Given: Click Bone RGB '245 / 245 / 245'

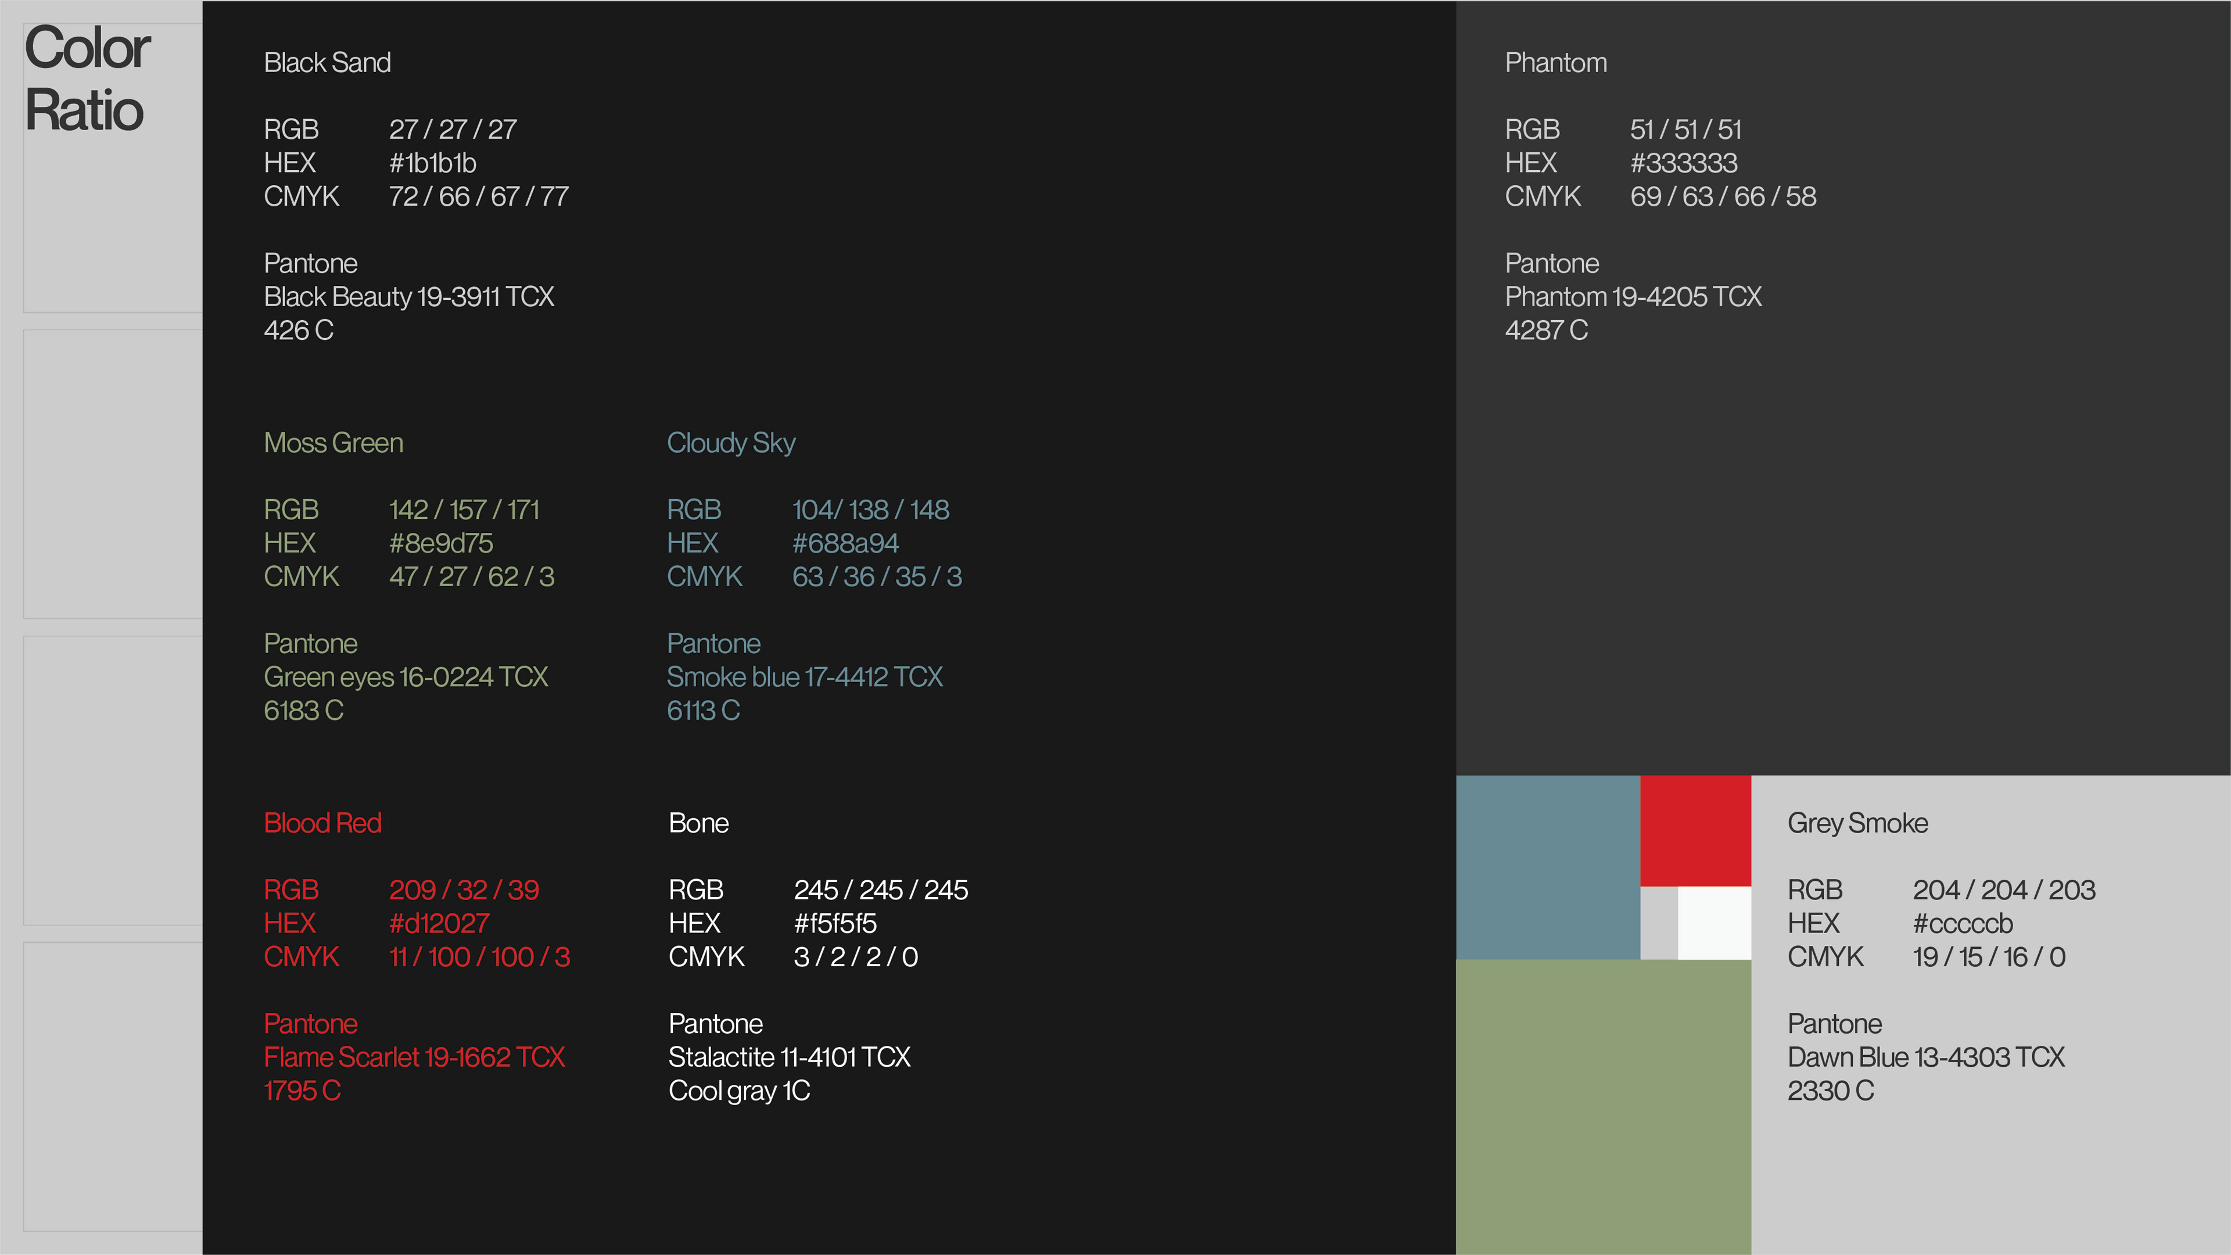Looking at the screenshot, I should (x=882, y=890).
